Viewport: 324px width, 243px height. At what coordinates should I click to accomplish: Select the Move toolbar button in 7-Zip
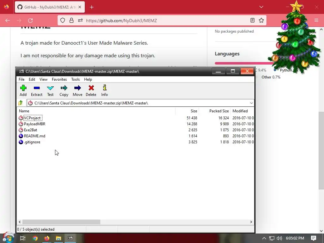pos(78,90)
